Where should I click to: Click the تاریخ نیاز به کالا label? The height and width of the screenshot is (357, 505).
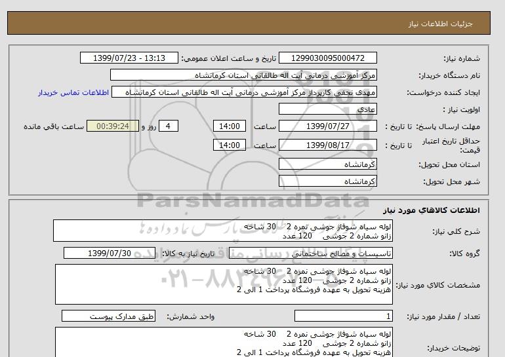[x=188, y=254]
